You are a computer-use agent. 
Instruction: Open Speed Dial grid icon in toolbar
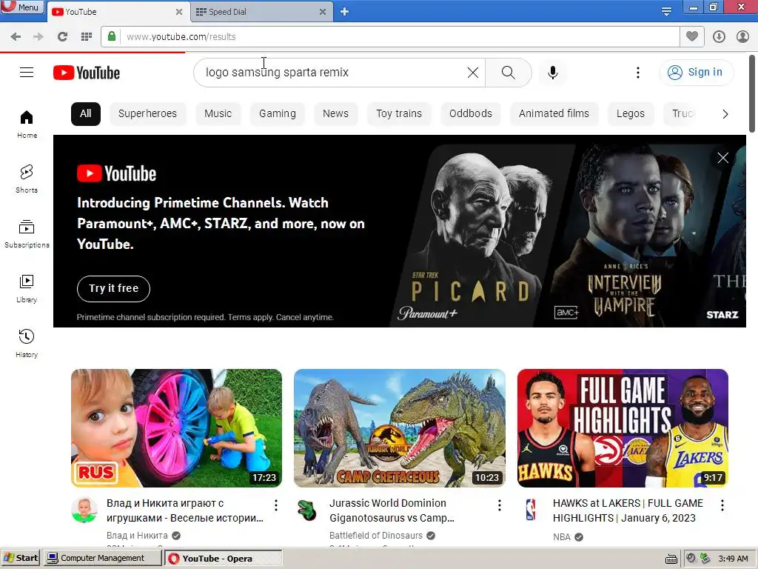click(x=87, y=37)
